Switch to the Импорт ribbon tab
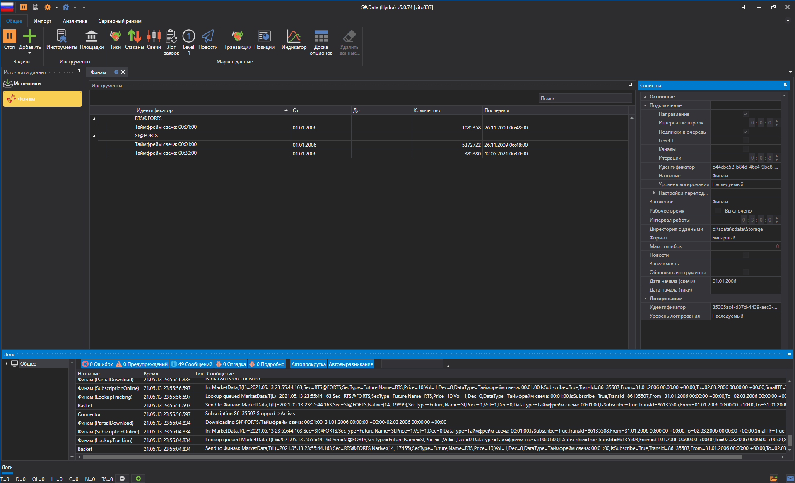The width and height of the screenshot is (795, 483). [x=43, y=21]
